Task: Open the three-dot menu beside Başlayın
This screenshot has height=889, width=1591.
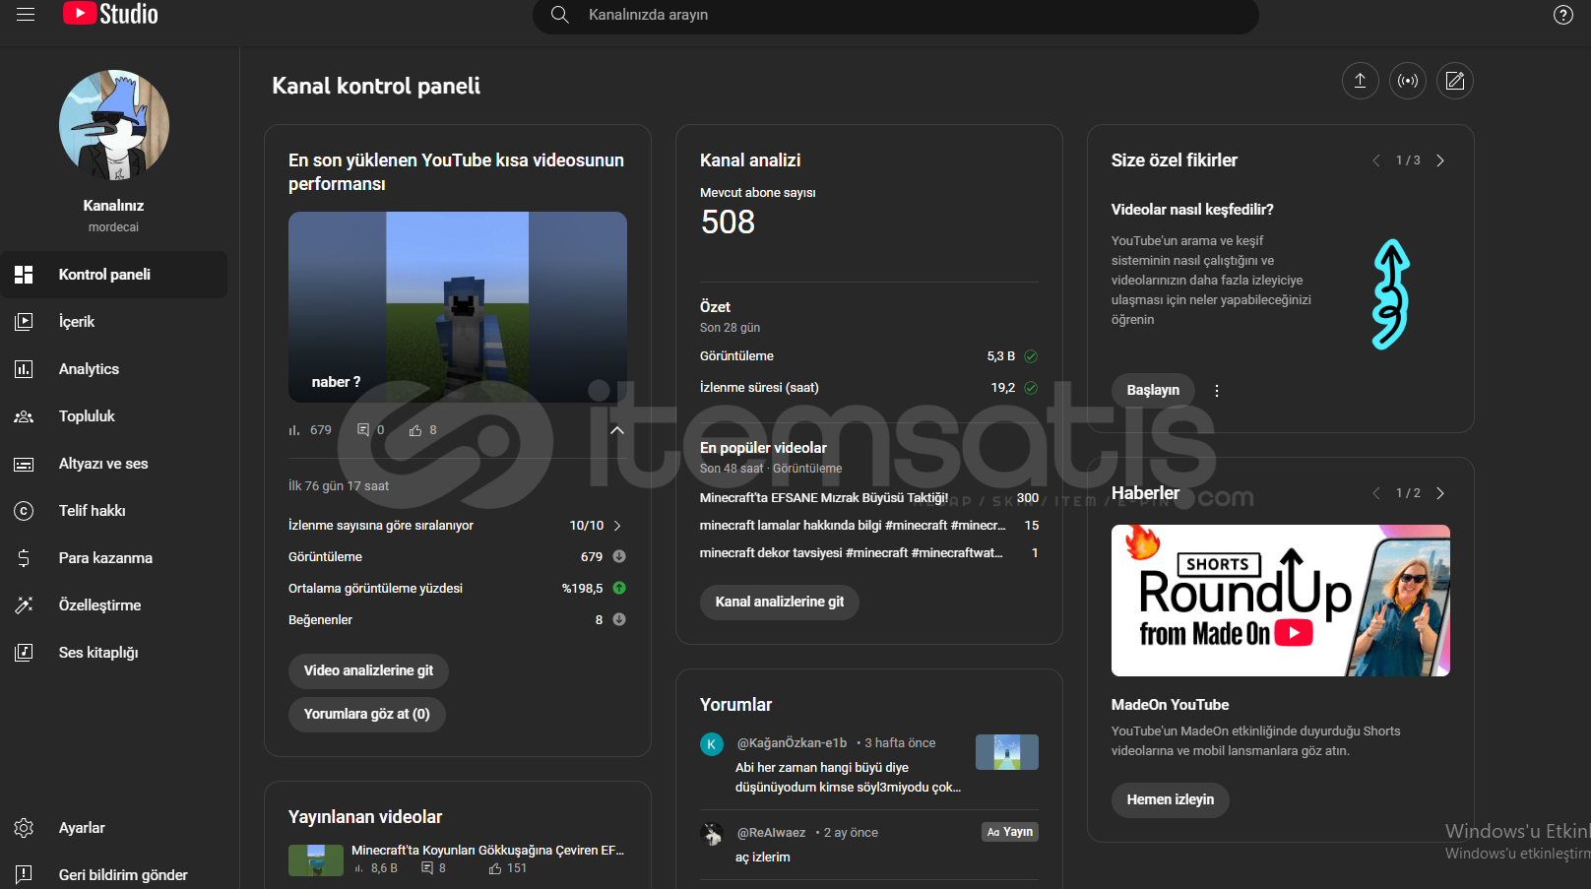Action: pos(1217,391)
